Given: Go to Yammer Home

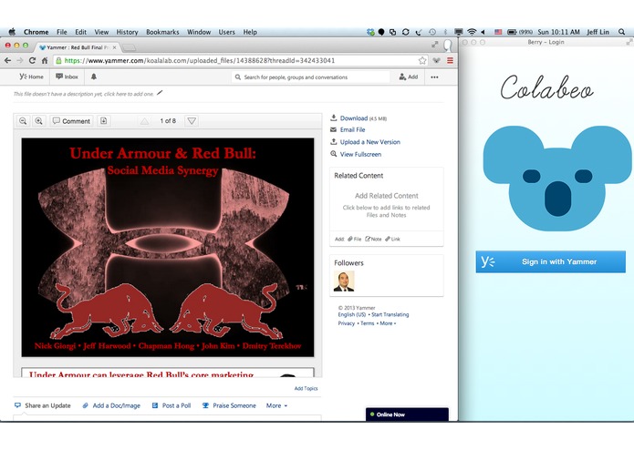Looking at the screenshot, I should [31, 77].
